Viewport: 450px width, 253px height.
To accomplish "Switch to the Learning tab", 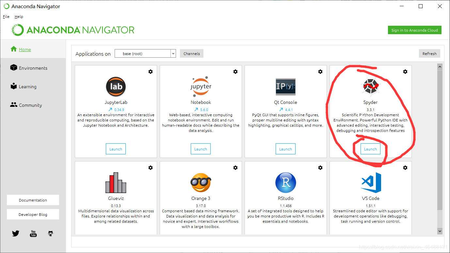I will 33,86.
